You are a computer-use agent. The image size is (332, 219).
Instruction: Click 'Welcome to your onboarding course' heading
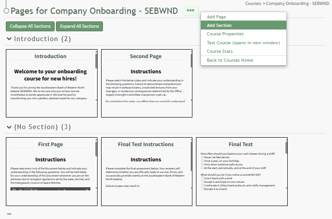(51, 75)
